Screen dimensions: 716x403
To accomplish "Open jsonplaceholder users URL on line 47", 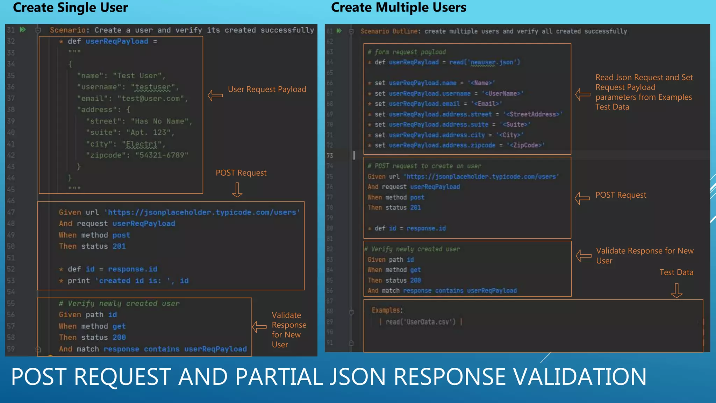I will [x=202, y=212].
